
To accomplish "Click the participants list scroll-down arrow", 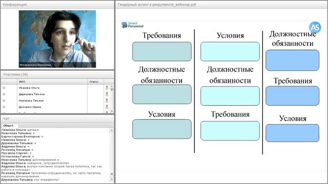I will [x=112, y=111].
